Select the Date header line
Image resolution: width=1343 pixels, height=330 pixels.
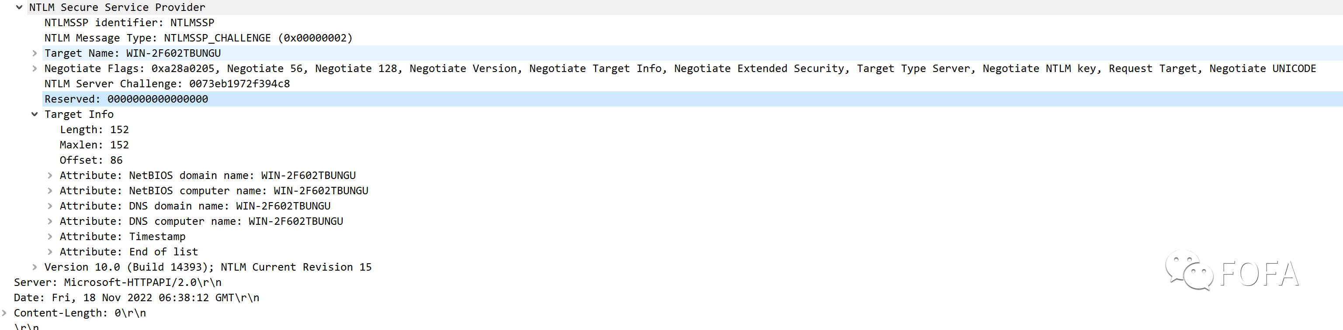coord(137,298)
